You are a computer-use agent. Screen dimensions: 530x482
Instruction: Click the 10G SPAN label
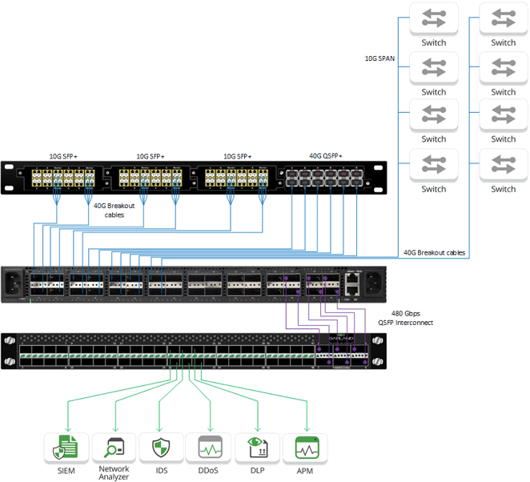[x=379, y=58]
